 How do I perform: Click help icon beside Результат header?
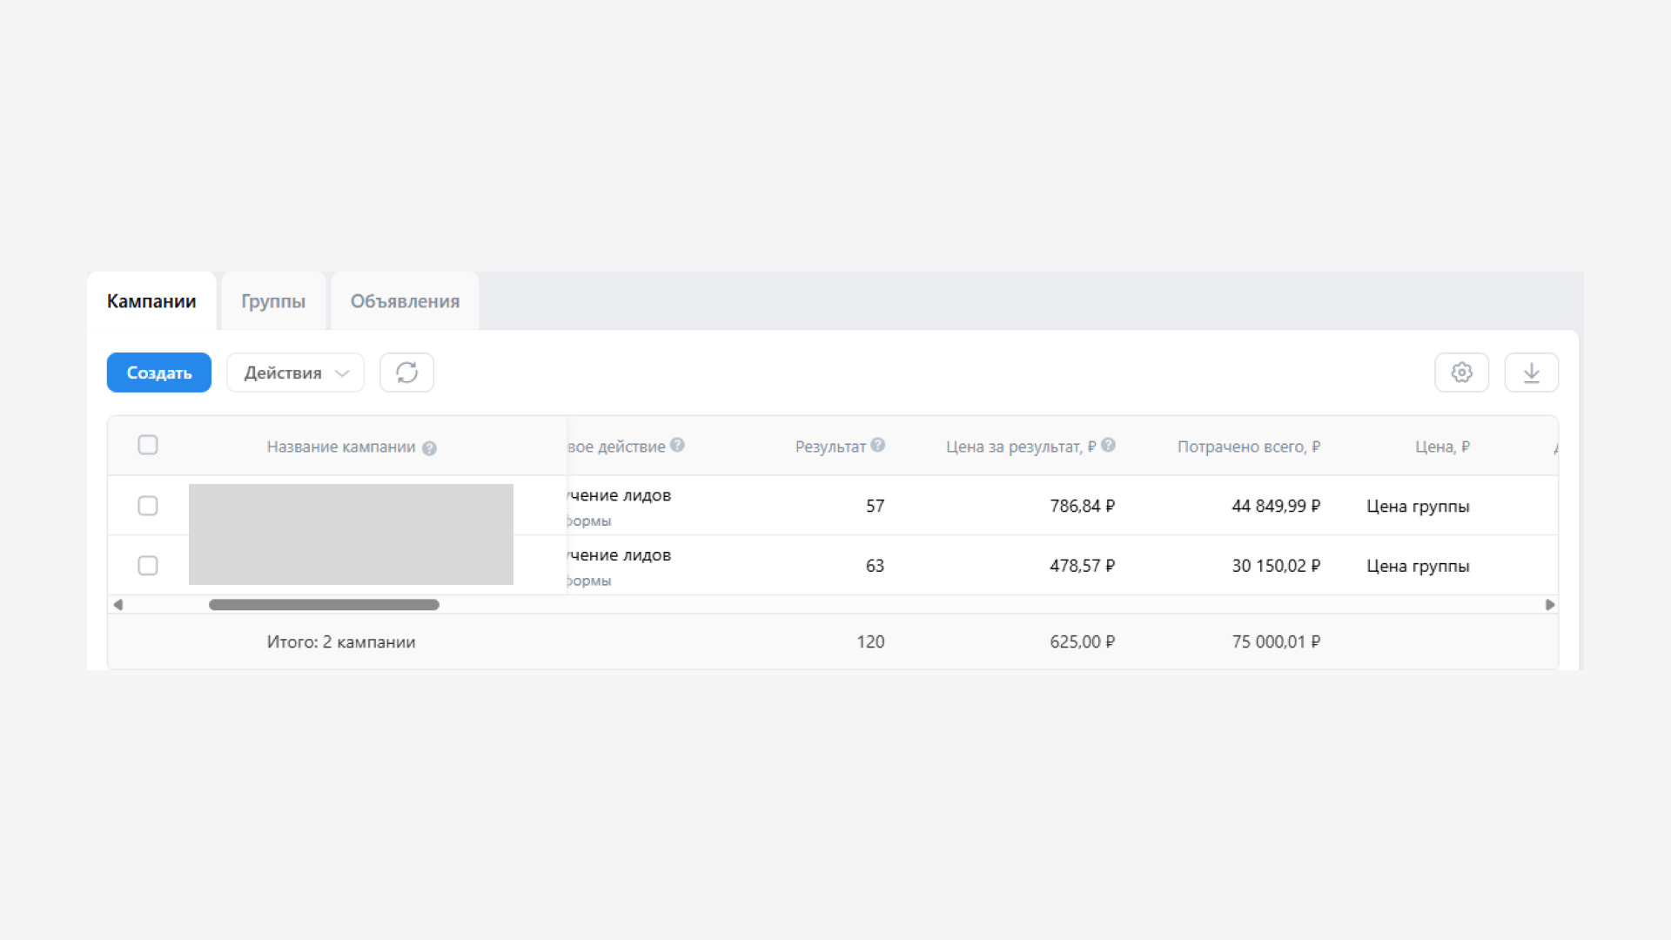click(878, 445)
